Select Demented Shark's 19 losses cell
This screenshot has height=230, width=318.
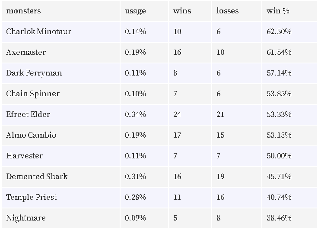(220, 176)
